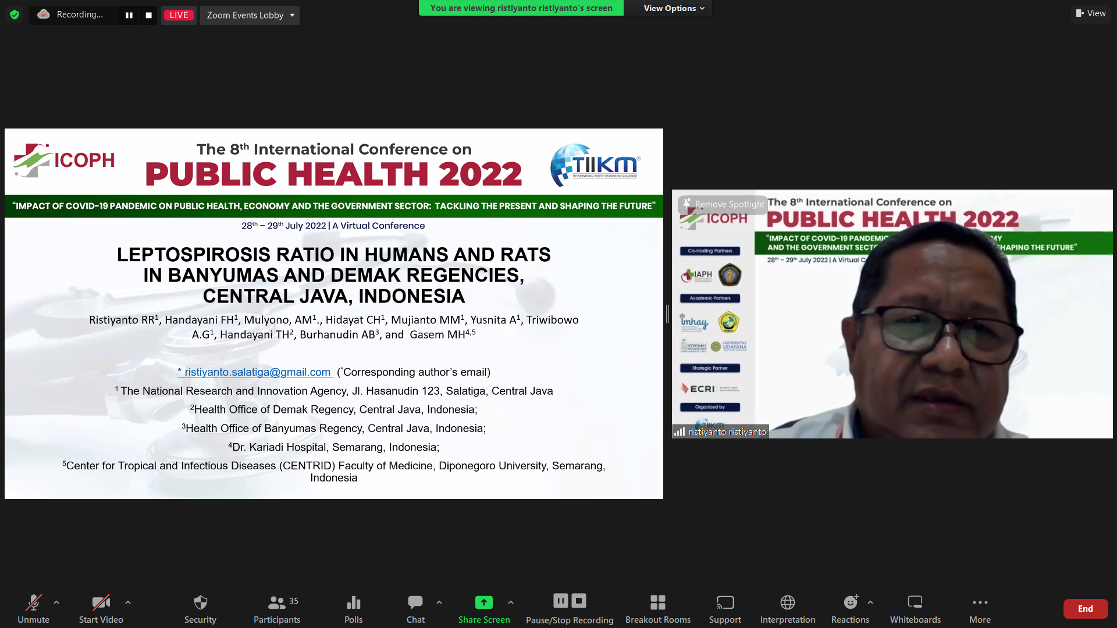Viewport: 1117px width, 628px height.
Task: Click the TIIKM logo on the shared slide
Action: coord(595,165)
